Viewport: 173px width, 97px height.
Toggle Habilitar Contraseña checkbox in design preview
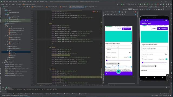[107, 57]
